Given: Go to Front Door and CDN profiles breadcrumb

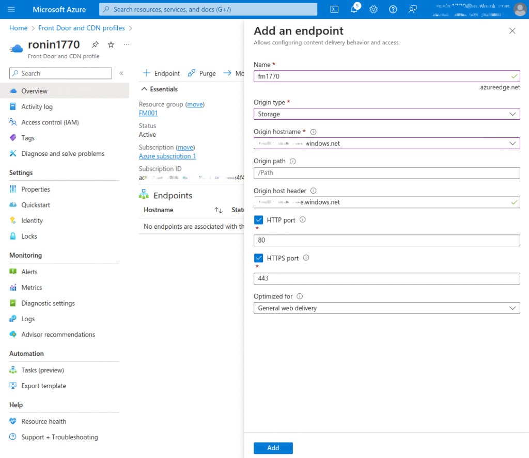Looking at the screenshot, I should (81, 28).
